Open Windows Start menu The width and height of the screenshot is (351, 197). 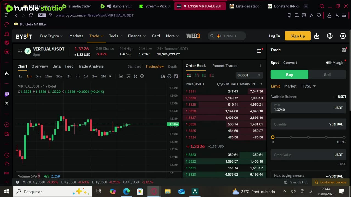pos(7,192)
